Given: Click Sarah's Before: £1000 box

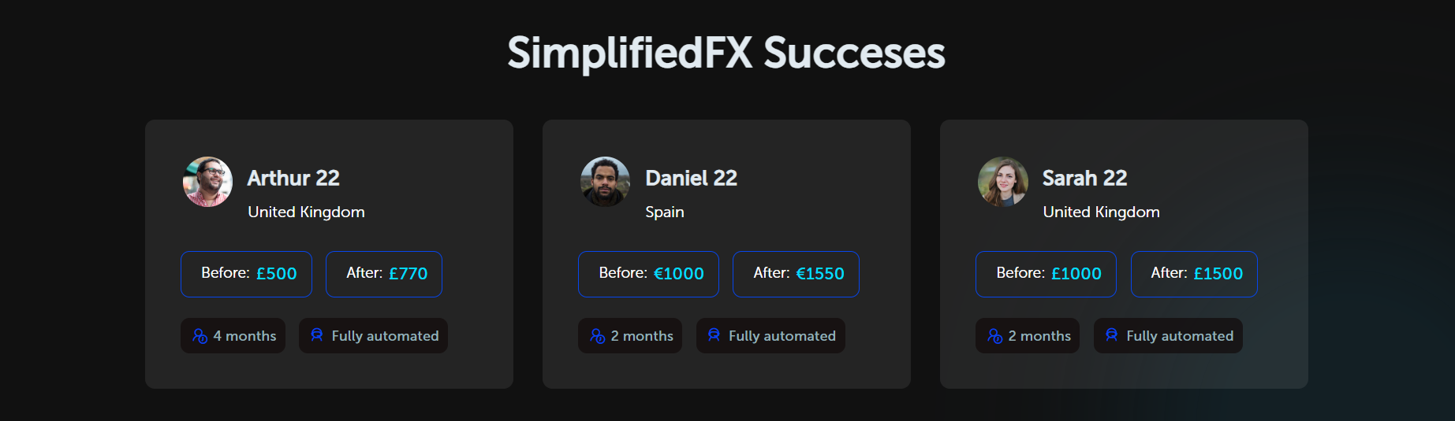Looking at the screenshot, I should (1046, 274).
